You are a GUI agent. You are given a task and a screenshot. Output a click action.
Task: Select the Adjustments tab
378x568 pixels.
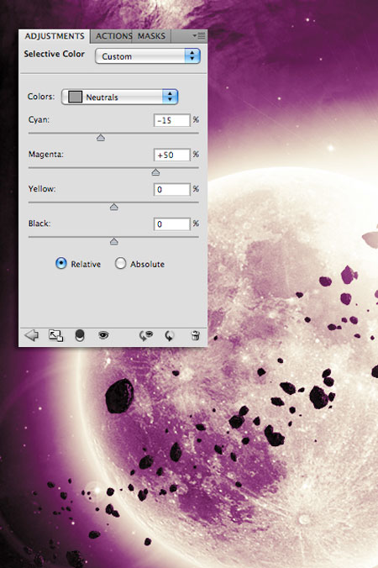pyautogui.click(x=55, y=36)
